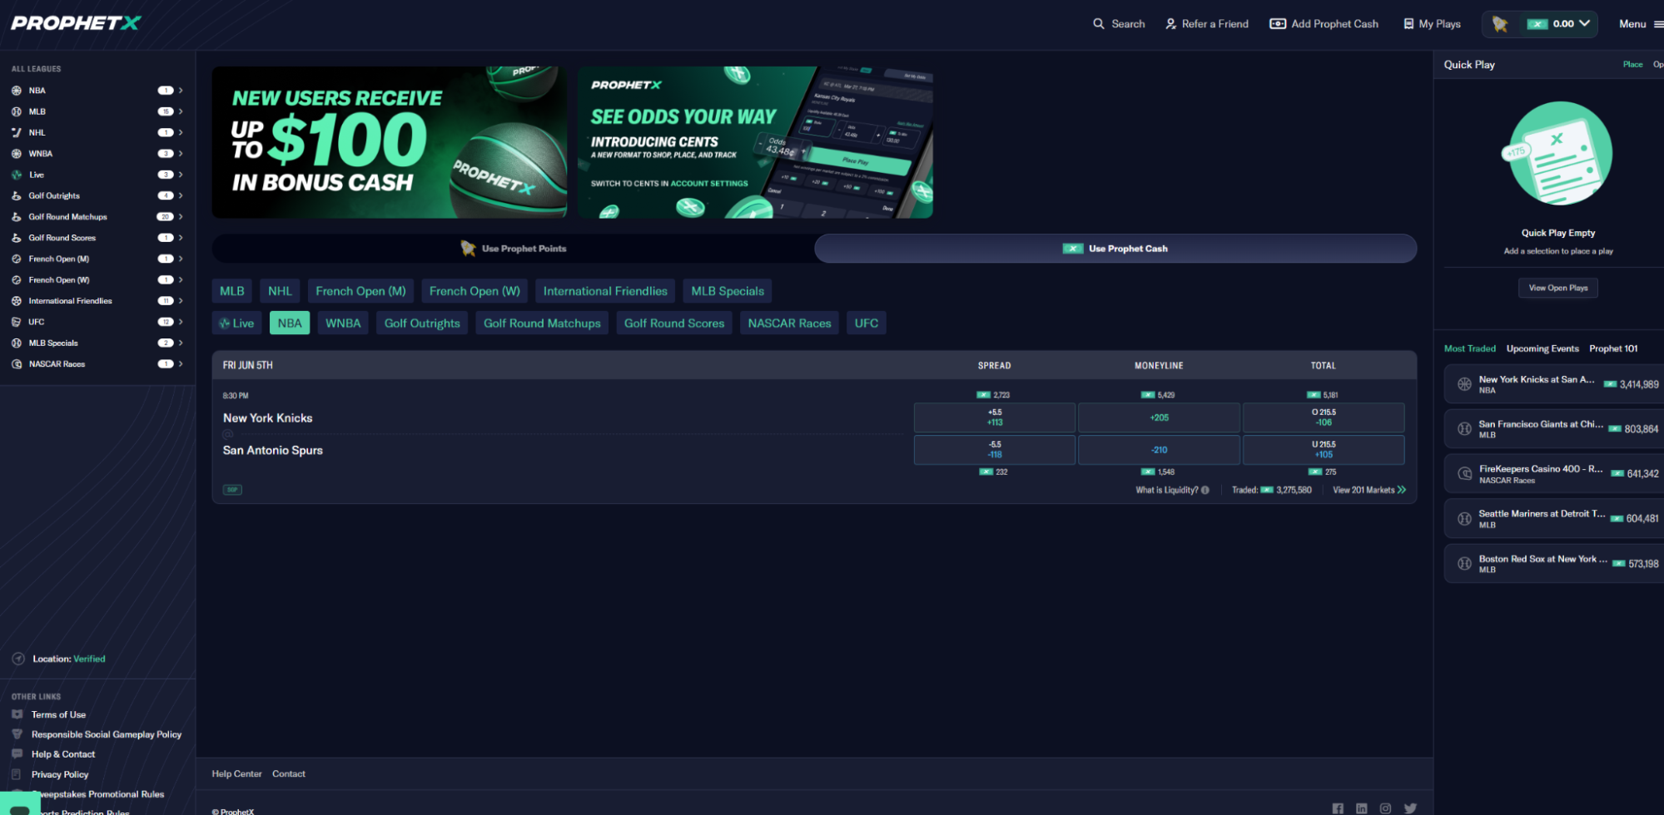Screen dimensions: 1664x815
Task: Select the WNBA filter tab
Action: 343,324
